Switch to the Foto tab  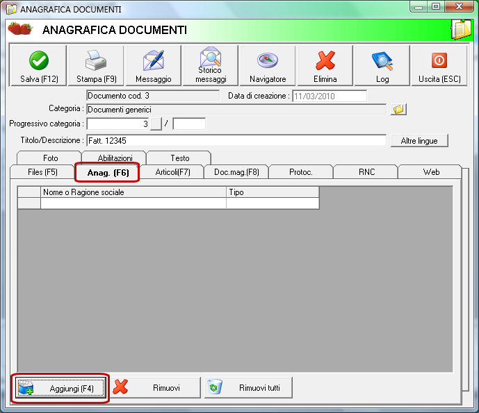point(50,158)
